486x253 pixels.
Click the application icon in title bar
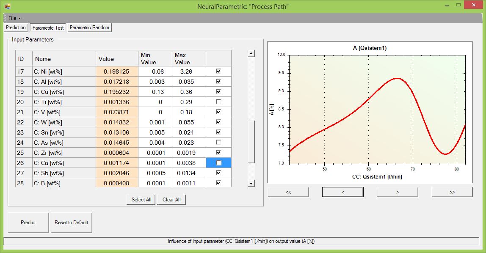point(7,6)
